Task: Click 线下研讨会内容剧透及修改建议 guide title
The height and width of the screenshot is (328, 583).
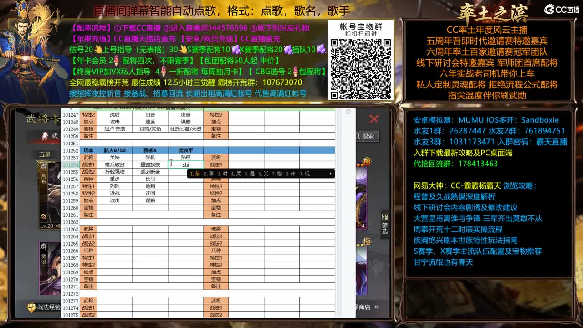Action: coord(465,207)
